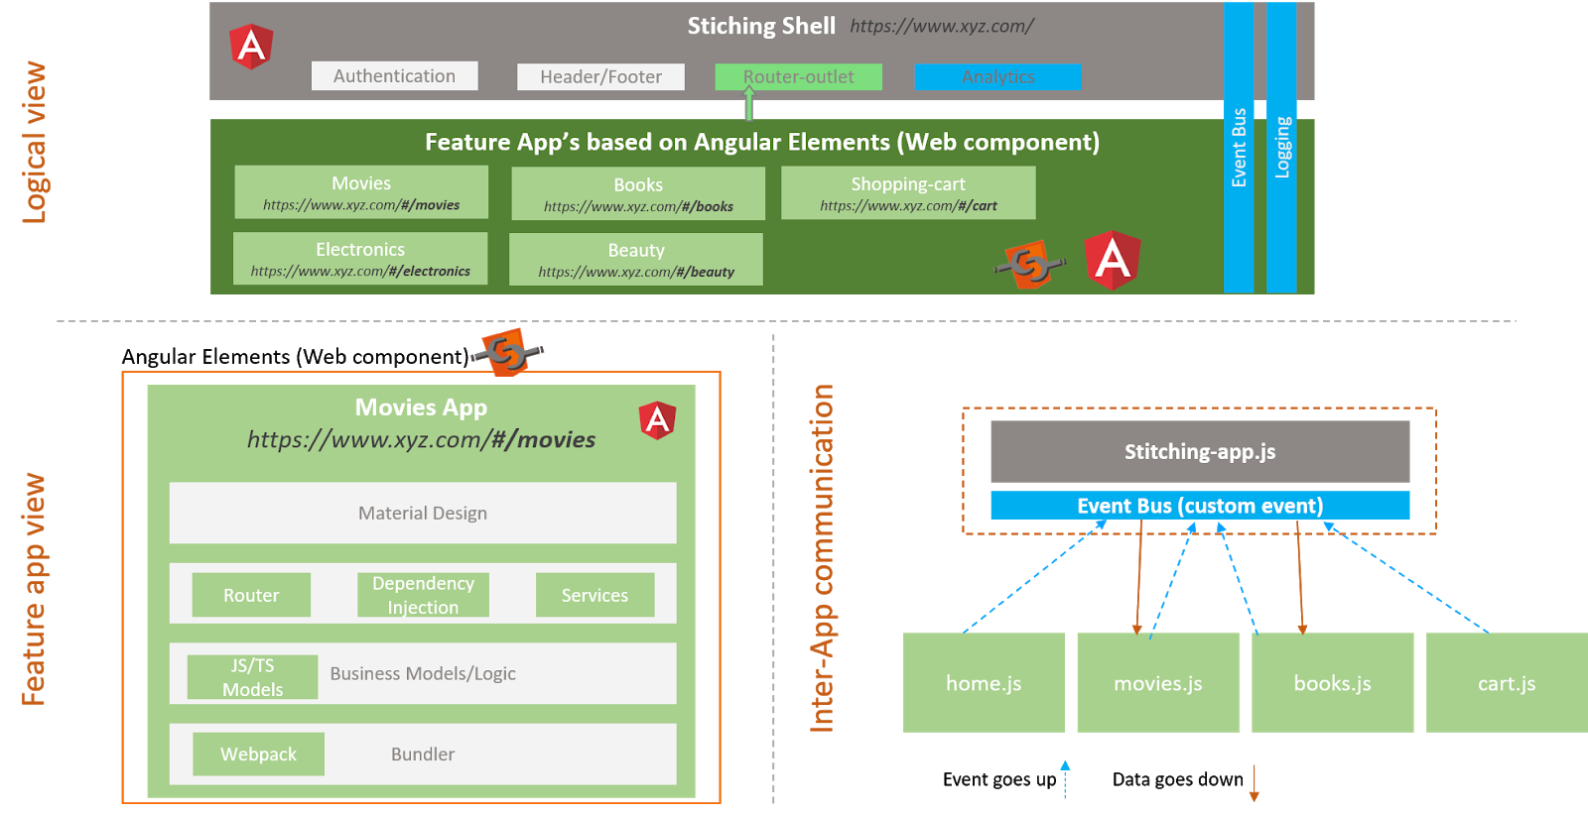Click the Data goes down legend text

1177,779
